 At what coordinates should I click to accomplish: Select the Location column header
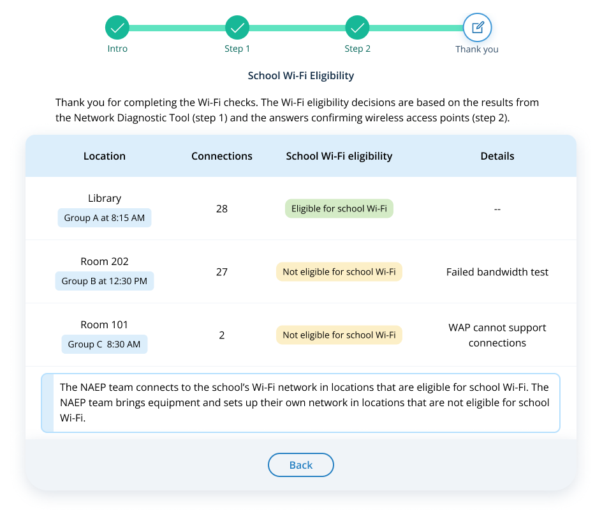click(105, 156)
